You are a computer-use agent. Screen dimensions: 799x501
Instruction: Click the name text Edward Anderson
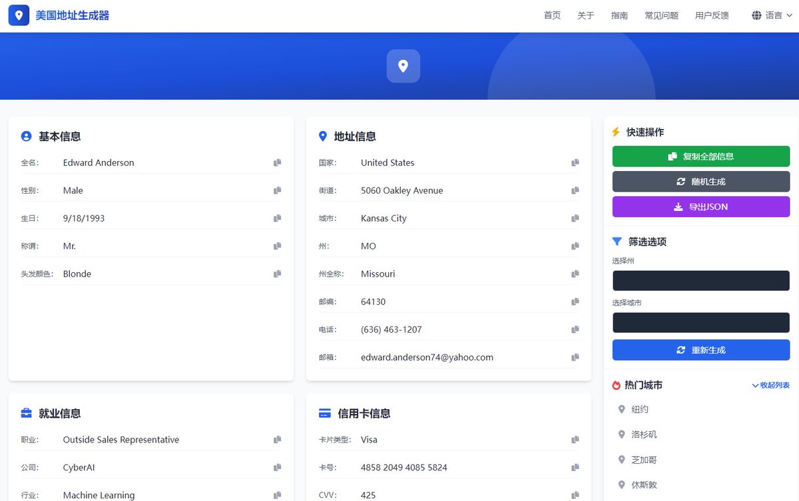[99, 162]
